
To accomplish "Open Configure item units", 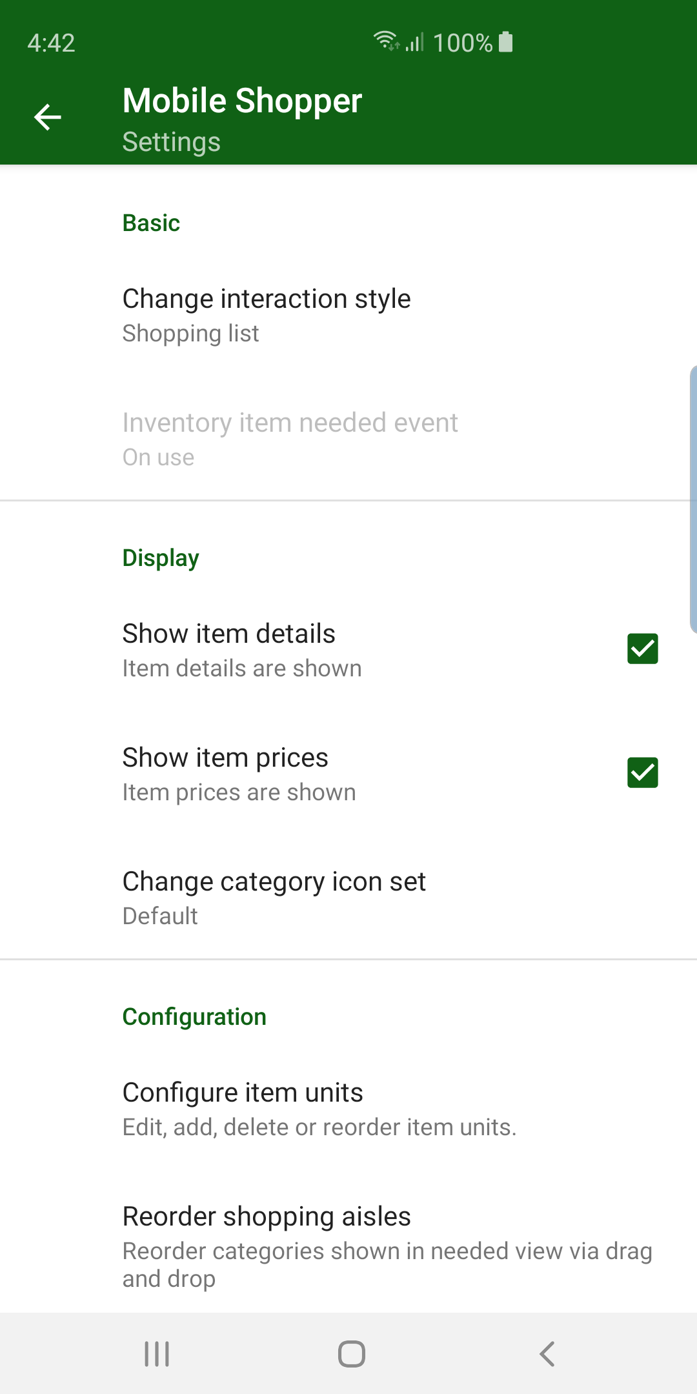I will coord(348,1108).
